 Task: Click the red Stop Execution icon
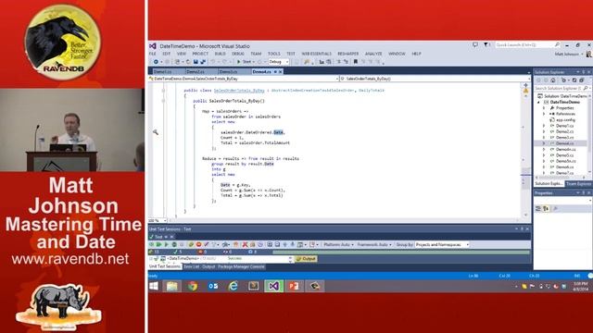pyautogui.click(x=198, y=244)
